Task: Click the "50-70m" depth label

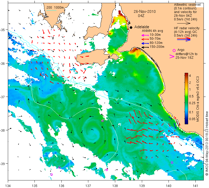Action: coord(155,39)
